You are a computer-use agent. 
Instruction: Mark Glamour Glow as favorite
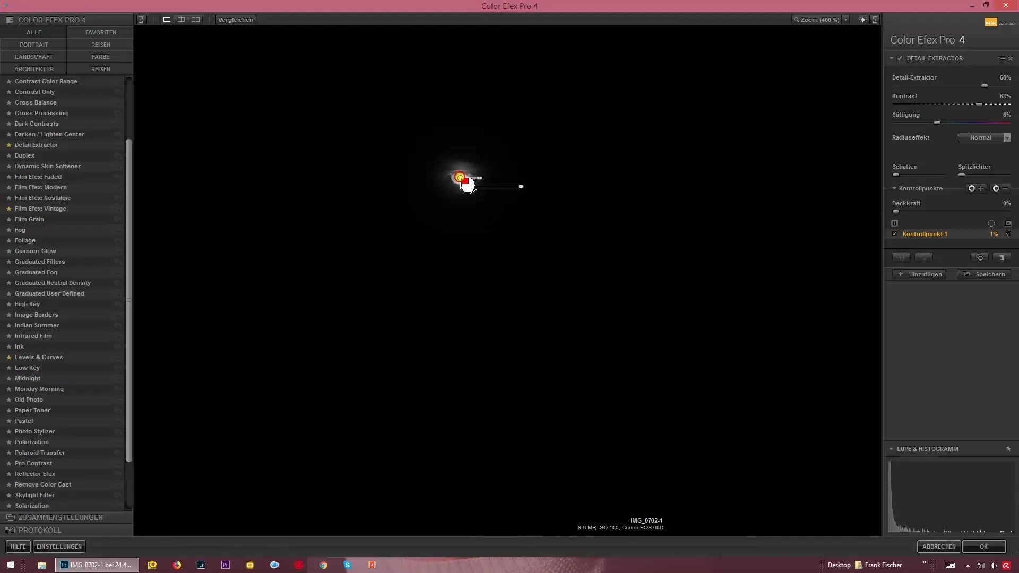[x=8, y=251]
